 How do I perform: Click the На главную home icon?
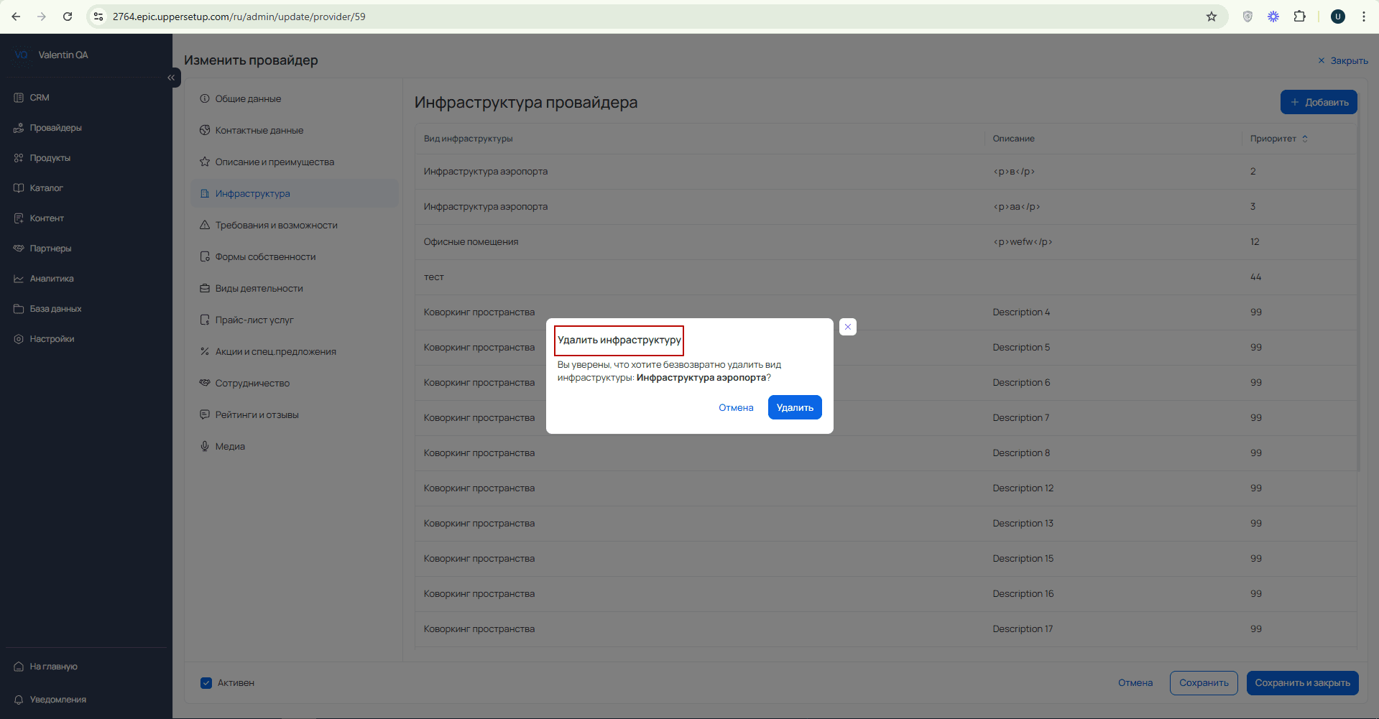(19, 667)
